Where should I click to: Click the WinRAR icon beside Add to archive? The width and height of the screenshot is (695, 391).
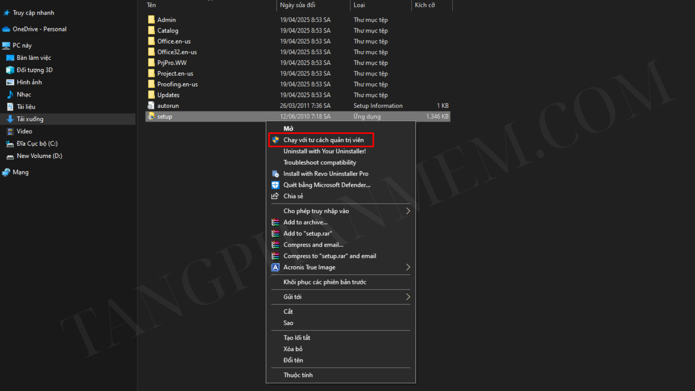click(x=275, y=222)
